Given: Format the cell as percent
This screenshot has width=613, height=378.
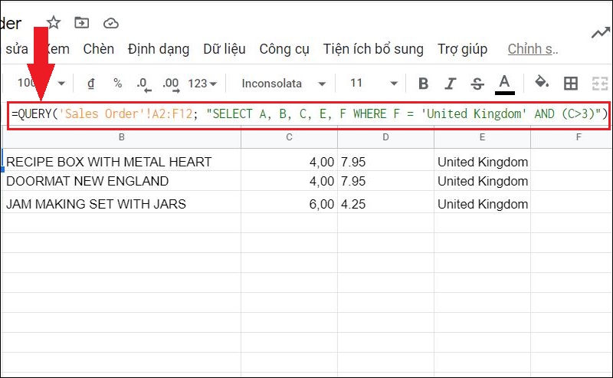Looking at the screenshot, I should click(x=117, y=83).
